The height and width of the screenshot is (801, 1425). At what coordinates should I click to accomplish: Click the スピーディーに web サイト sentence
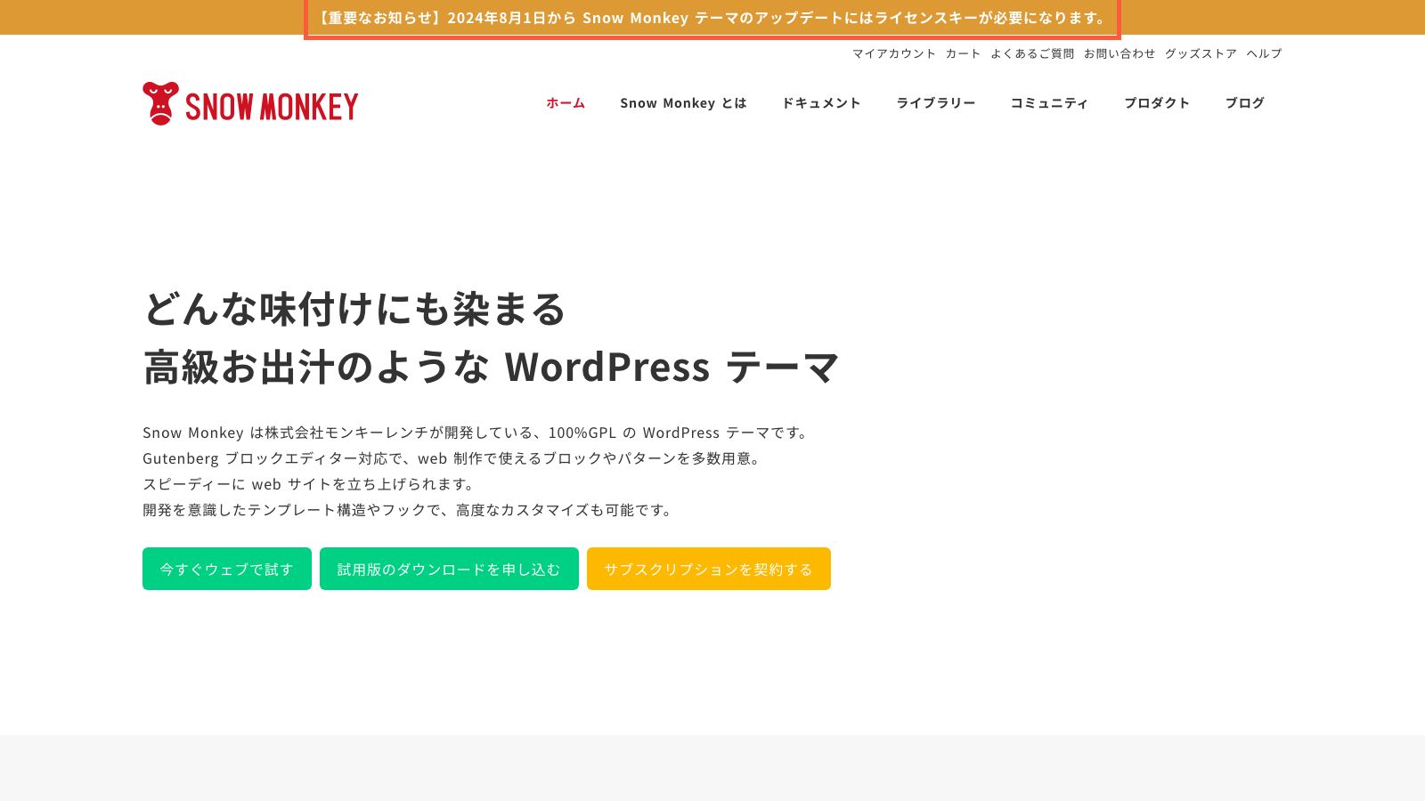point(311,484)
